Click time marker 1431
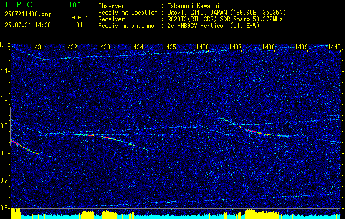Image resolution: width=345 pixels, height=219 pixels. [x=38, y=47]
